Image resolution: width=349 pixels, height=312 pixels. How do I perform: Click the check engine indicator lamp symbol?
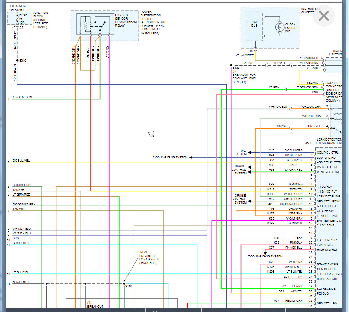[x=279, y=27]
